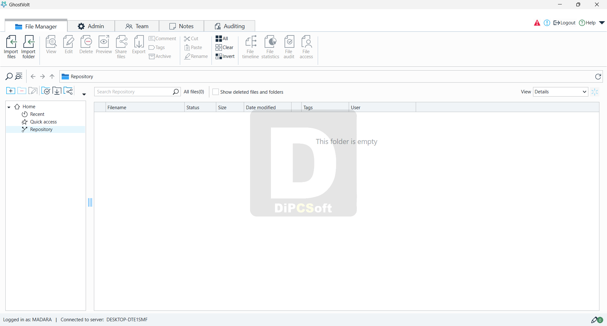Click Logout
Image resolution: width=607 pixels, height=326 pixels.
(564, 23)
